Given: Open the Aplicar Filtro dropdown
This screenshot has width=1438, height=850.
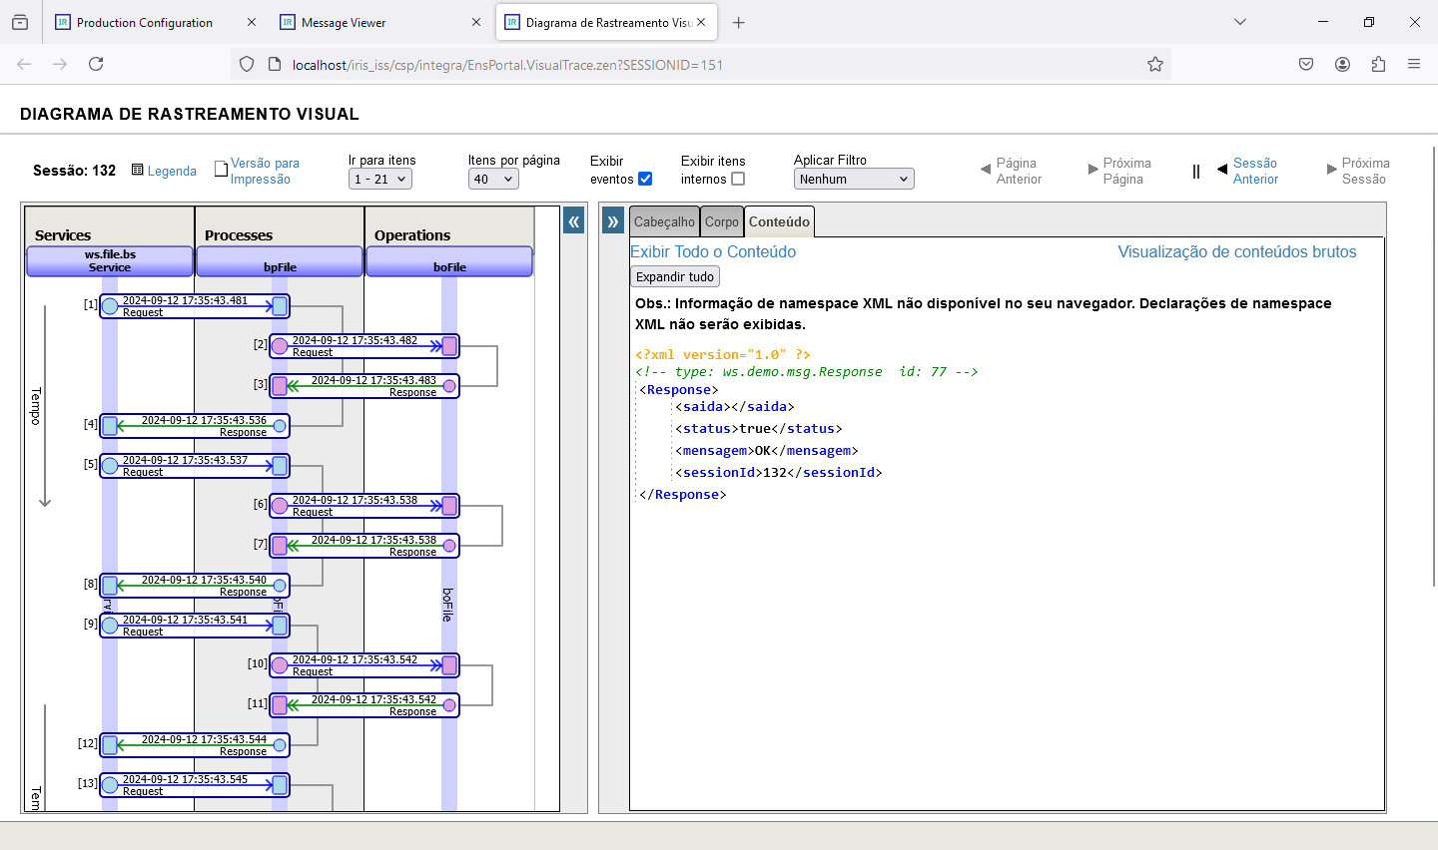Looking at the screenshot, I should click(x=853, y=180).
